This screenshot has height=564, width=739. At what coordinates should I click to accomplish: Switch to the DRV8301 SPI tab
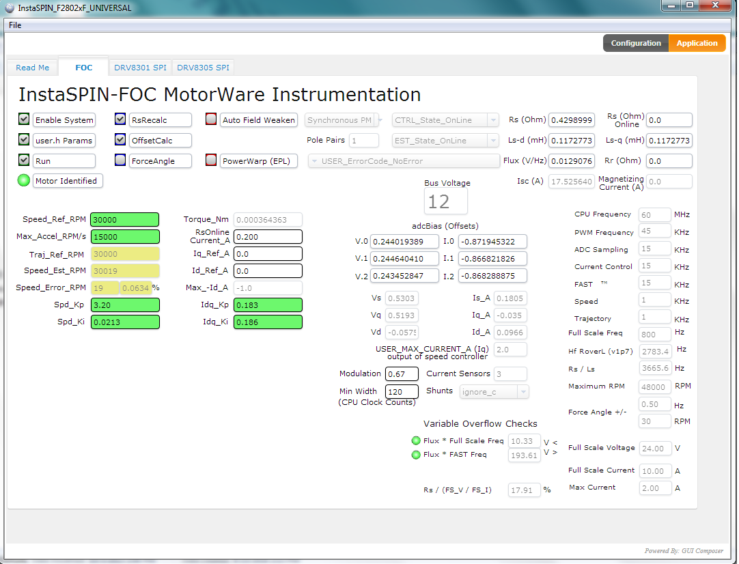pos(141,68)
